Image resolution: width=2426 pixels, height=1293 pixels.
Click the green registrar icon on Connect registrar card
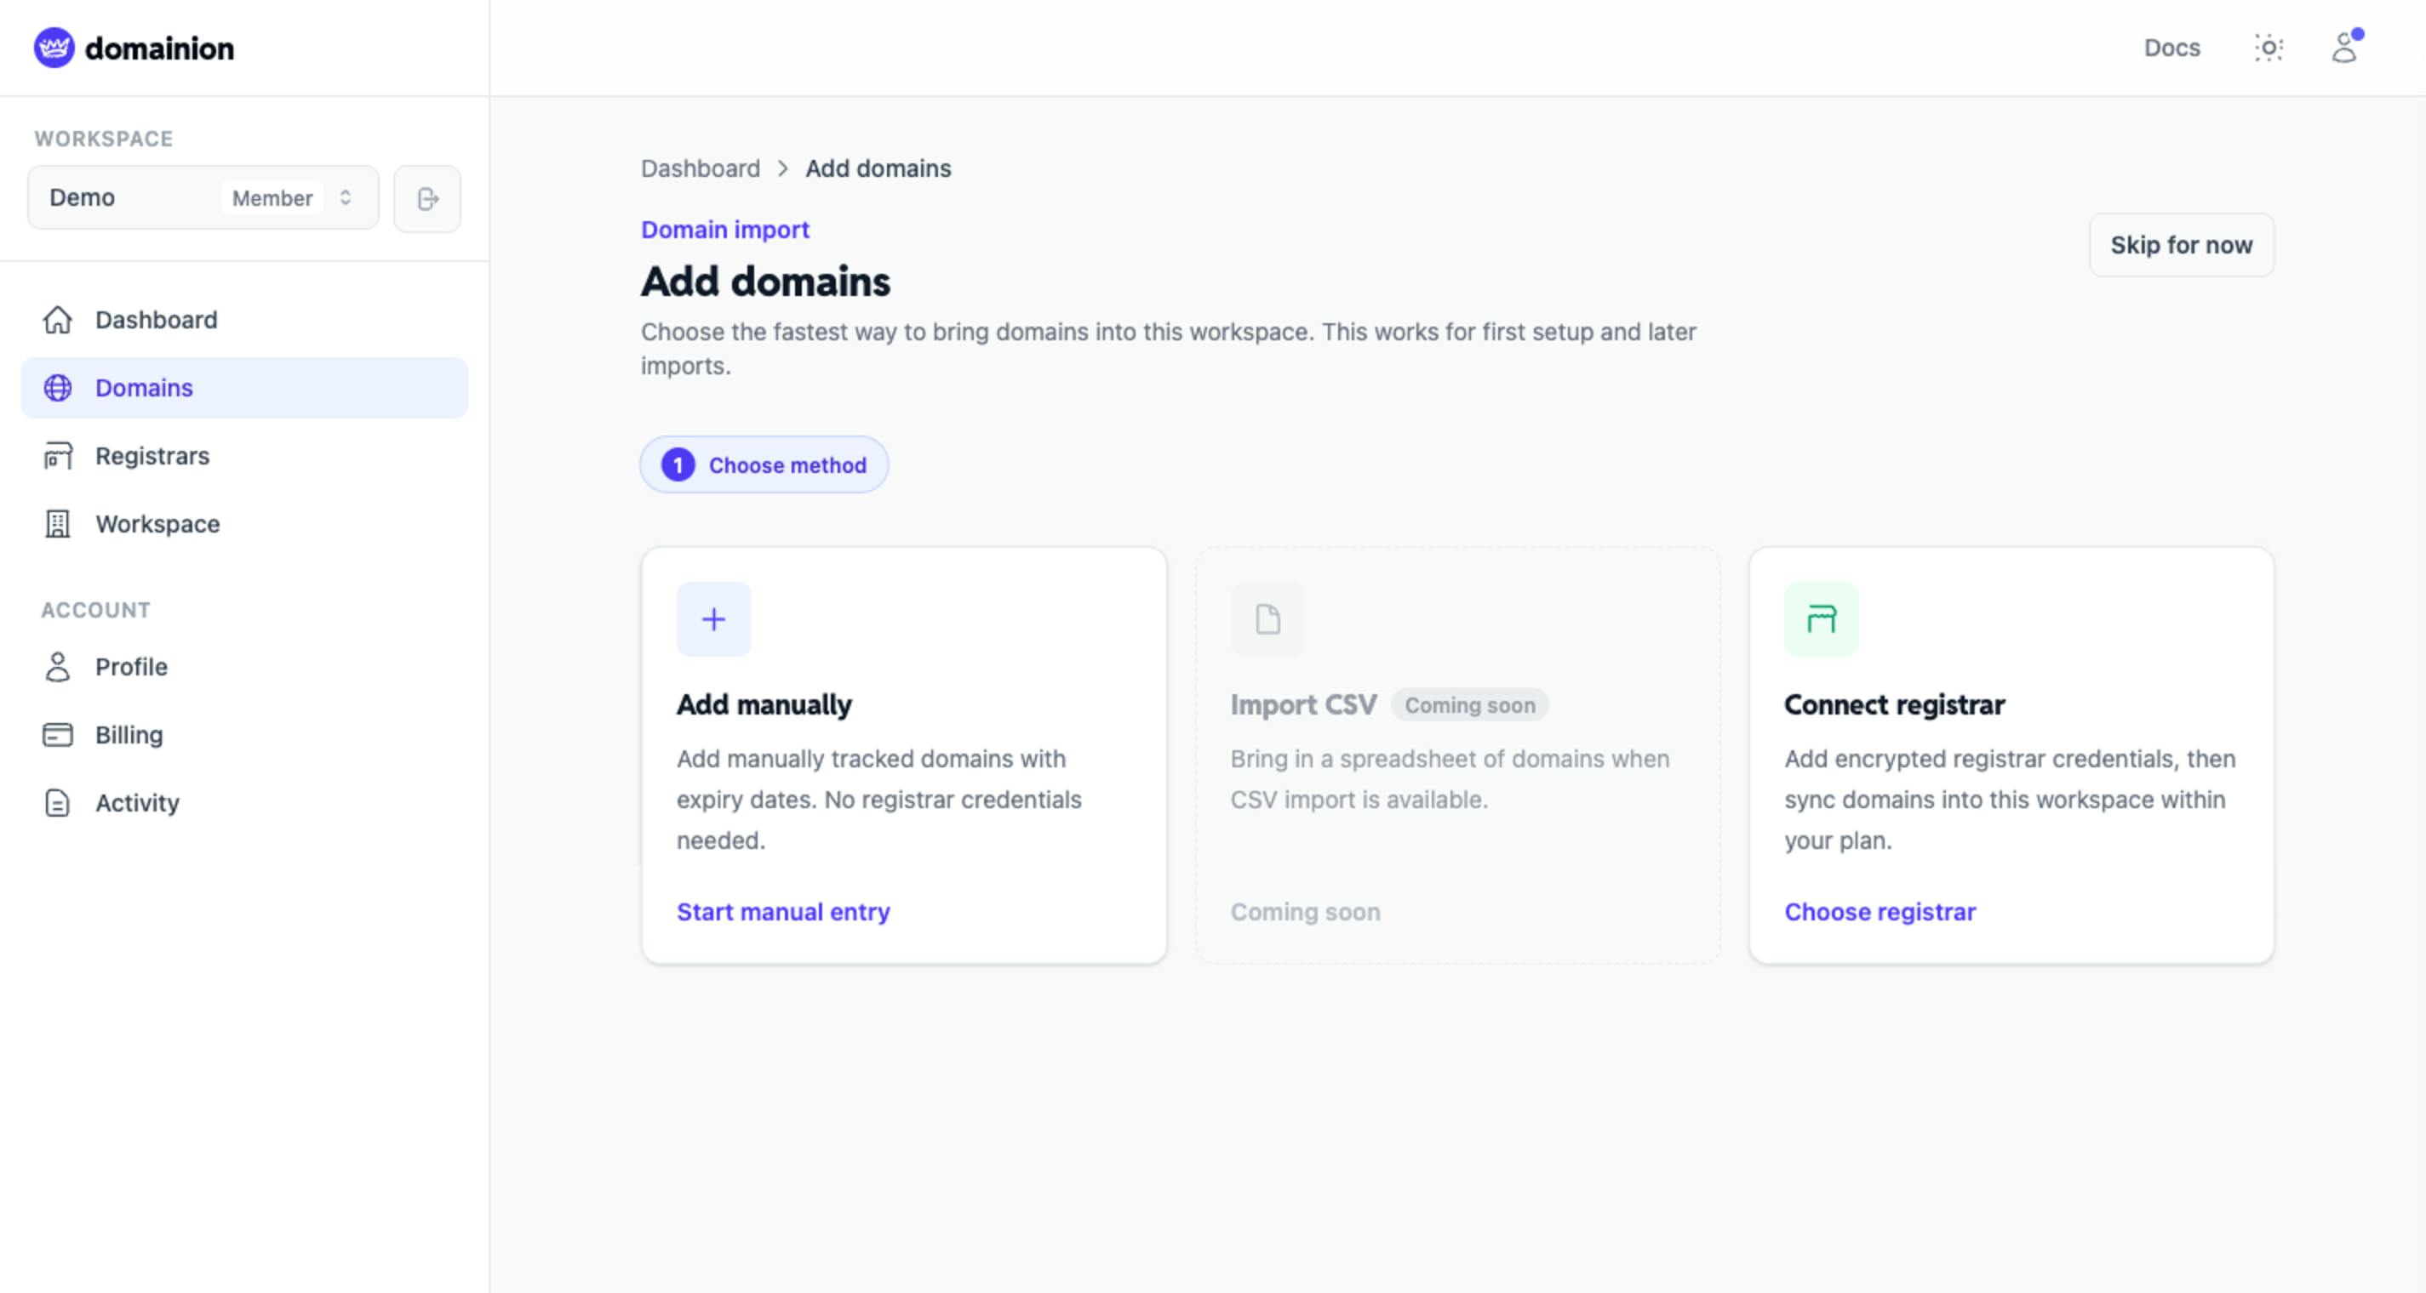tap(1821, 619)
